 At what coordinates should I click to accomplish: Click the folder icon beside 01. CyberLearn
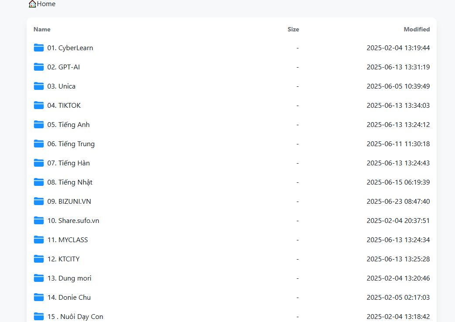(39, 48)
